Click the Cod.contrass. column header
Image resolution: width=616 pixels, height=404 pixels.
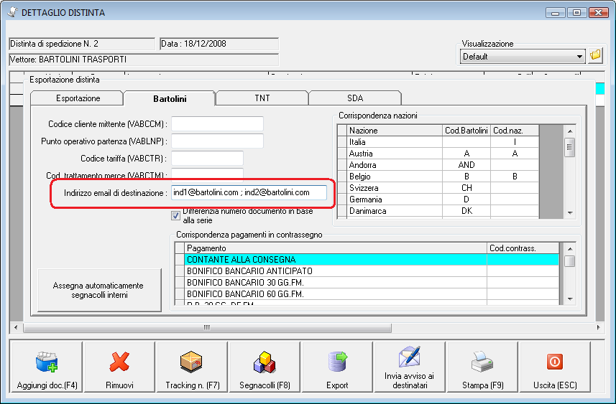[x=523, y=248]
